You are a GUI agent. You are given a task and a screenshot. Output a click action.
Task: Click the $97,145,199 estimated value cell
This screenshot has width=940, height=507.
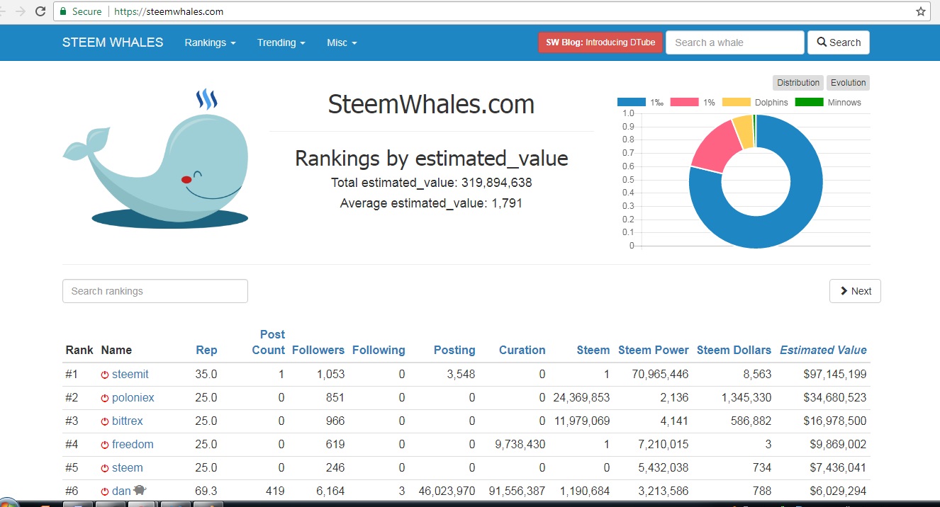coord(835,374)
